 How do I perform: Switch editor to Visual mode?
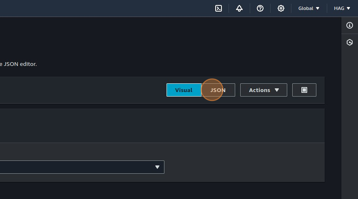coord(184,90)
